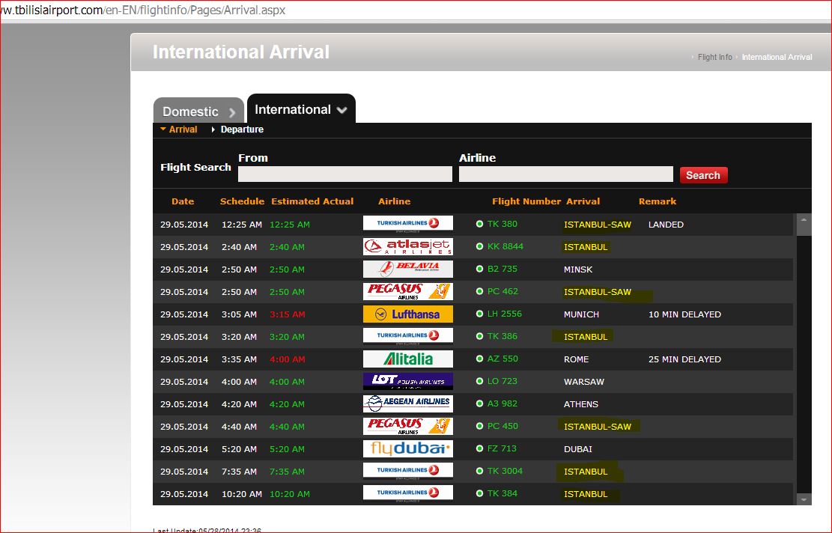The image size is (832, 533).
Task: Click the Alitalia airline logo
Action: coord(407,359)
